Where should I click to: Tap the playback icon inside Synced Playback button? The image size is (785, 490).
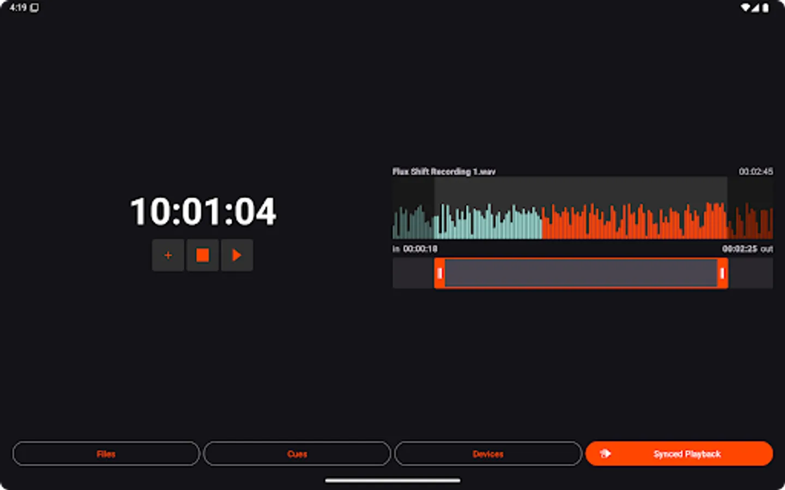click(605, 454)
